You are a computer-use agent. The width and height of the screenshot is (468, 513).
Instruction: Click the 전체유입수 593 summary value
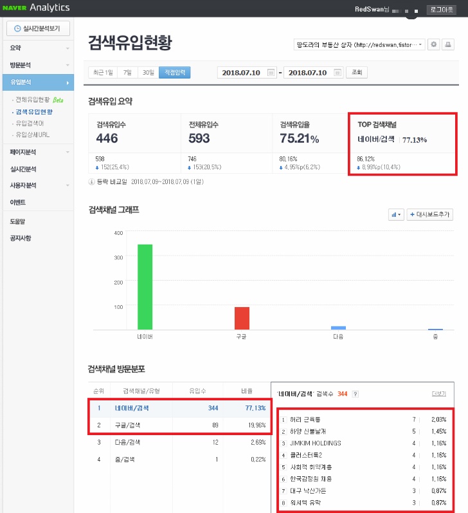coord(199,138)
